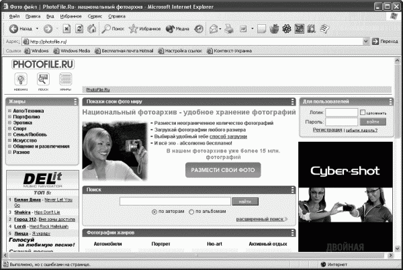
Task: Click the Переход go button
Action: [385, 42]
